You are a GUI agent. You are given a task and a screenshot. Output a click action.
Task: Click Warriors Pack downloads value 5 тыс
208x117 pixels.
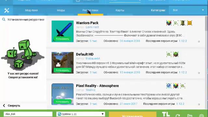point(93,41)
